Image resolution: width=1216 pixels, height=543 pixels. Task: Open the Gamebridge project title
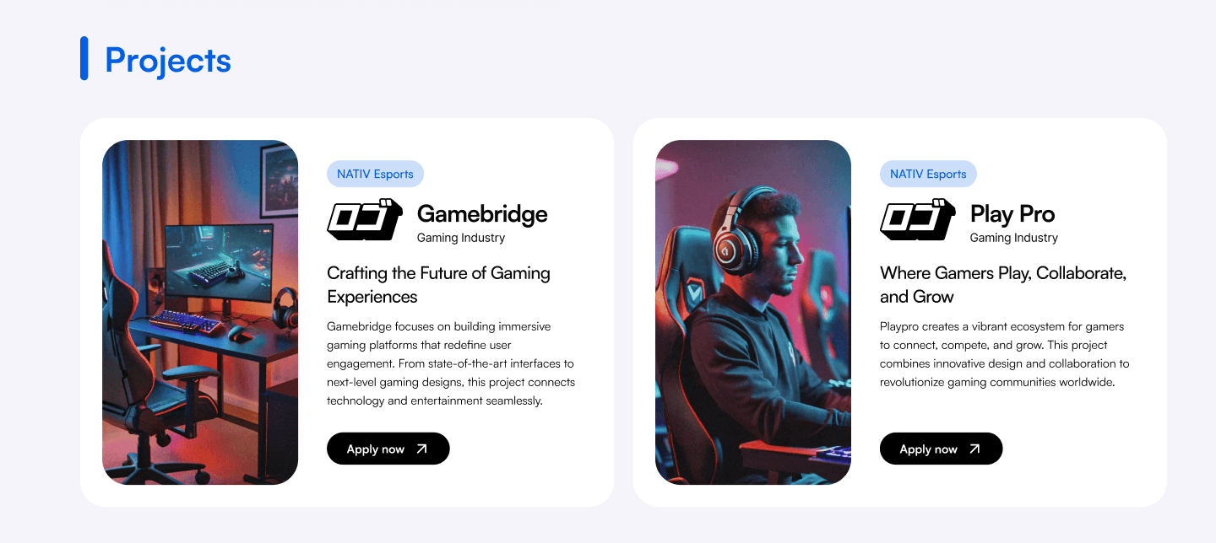[x=482, y=214]
